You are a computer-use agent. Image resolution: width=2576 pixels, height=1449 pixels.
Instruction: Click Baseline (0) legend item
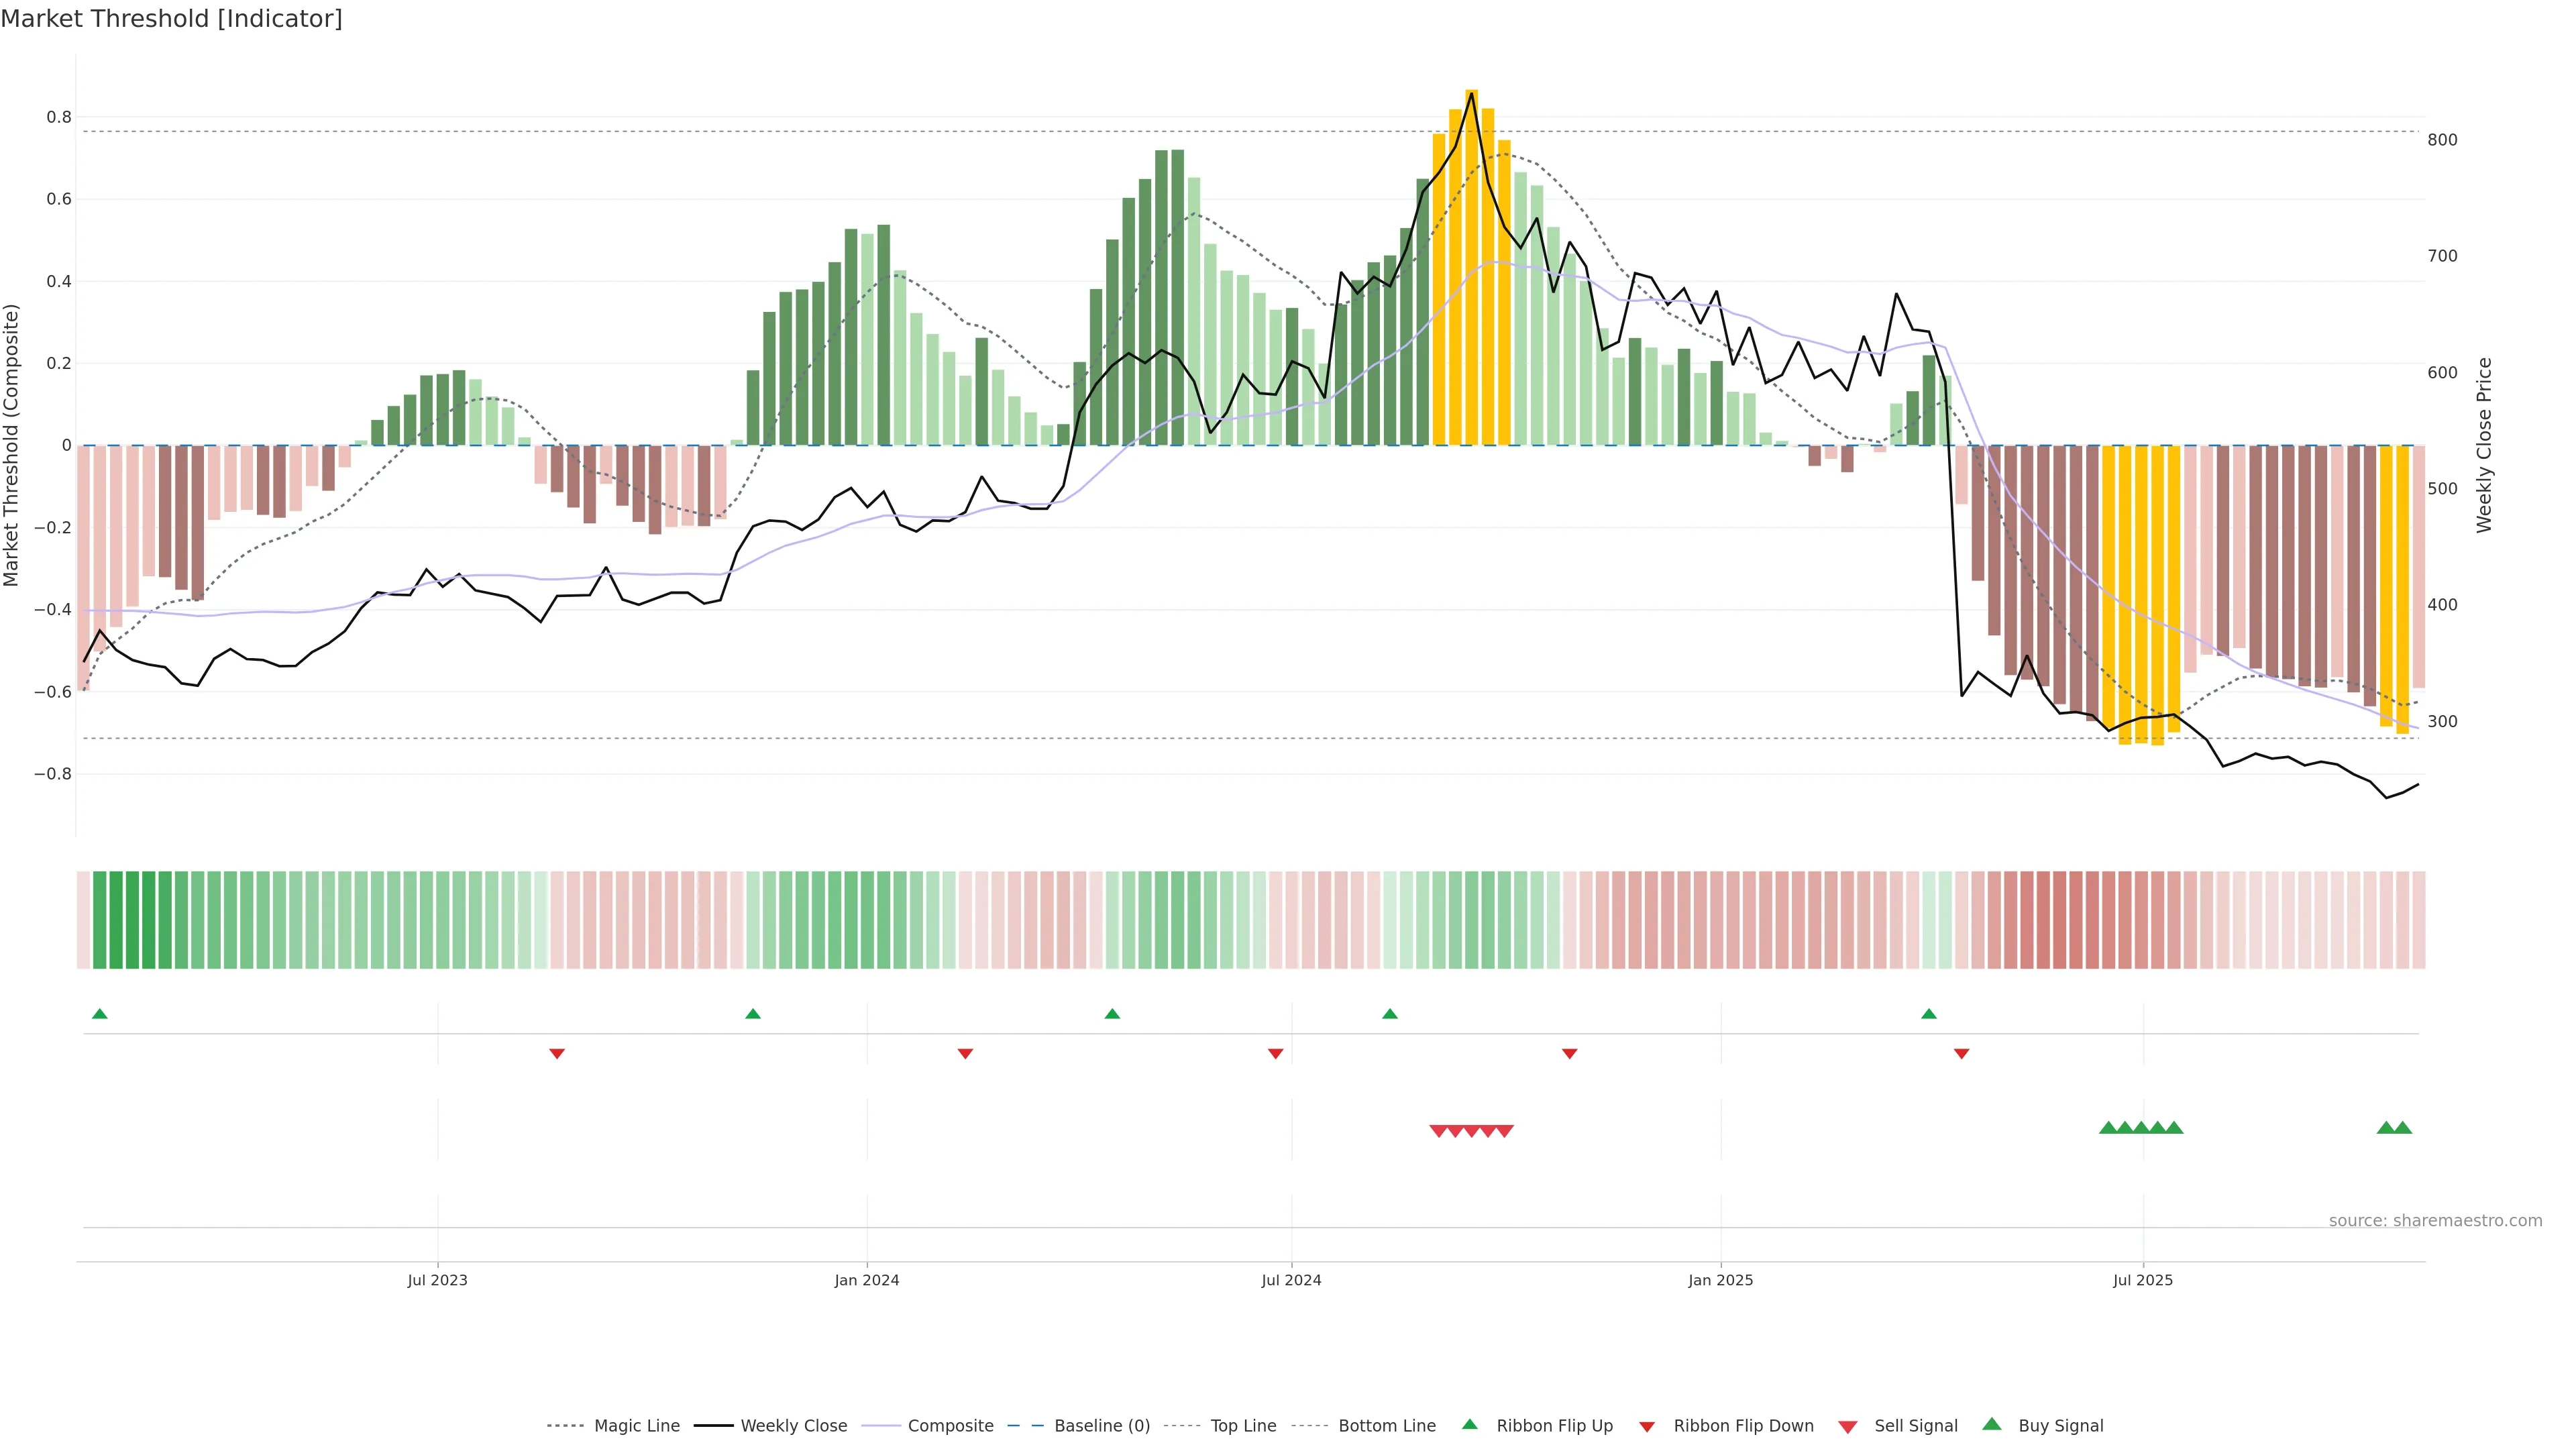pos(1102,1426)
